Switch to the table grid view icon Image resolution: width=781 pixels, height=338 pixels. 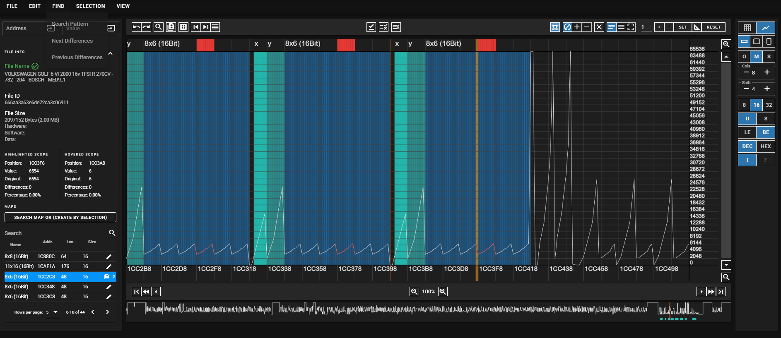pyautogui.click(x=747, y=28)
